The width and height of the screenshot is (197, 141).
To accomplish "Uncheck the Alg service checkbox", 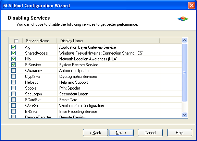I will coord(14,47).
